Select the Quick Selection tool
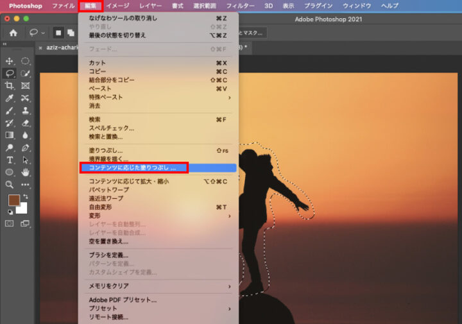This screenshot has height=324, width=462. click(25, 73)
